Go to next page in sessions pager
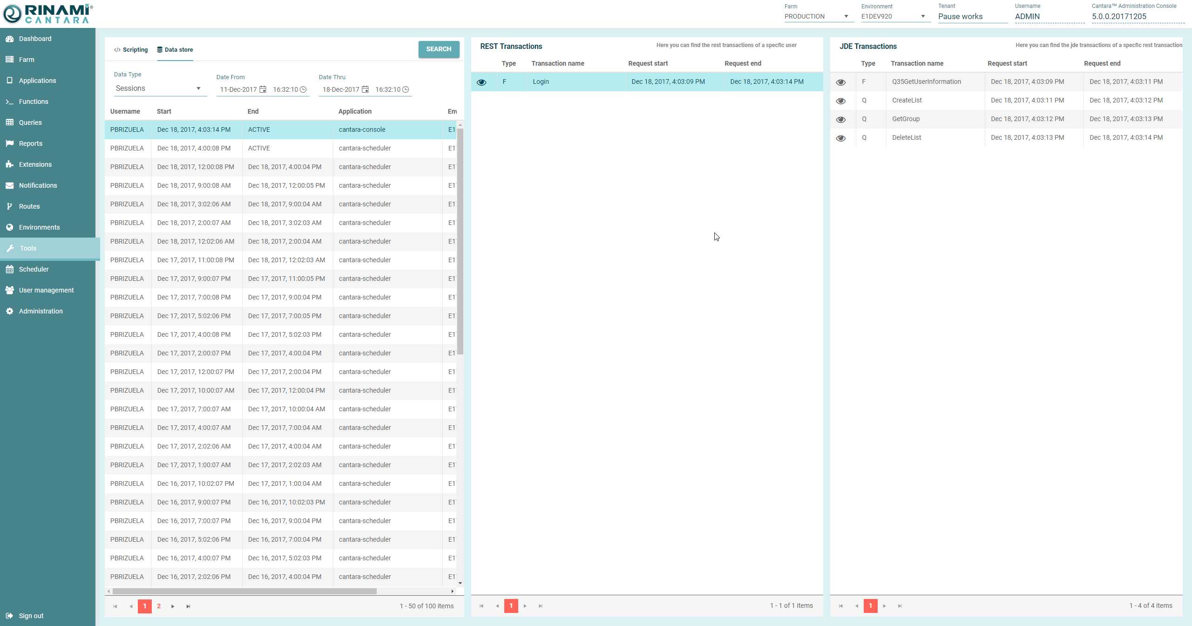The image size is (1192, 626). coord(173,606)
